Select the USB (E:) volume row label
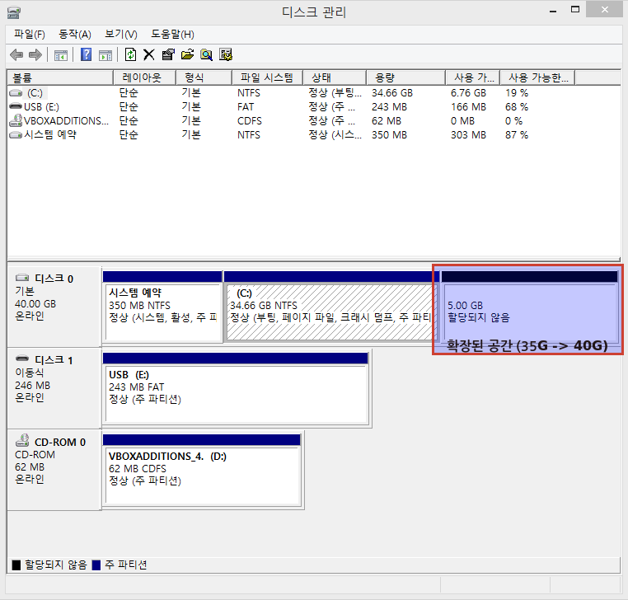628x600 pixels. [x=41, y=107]
